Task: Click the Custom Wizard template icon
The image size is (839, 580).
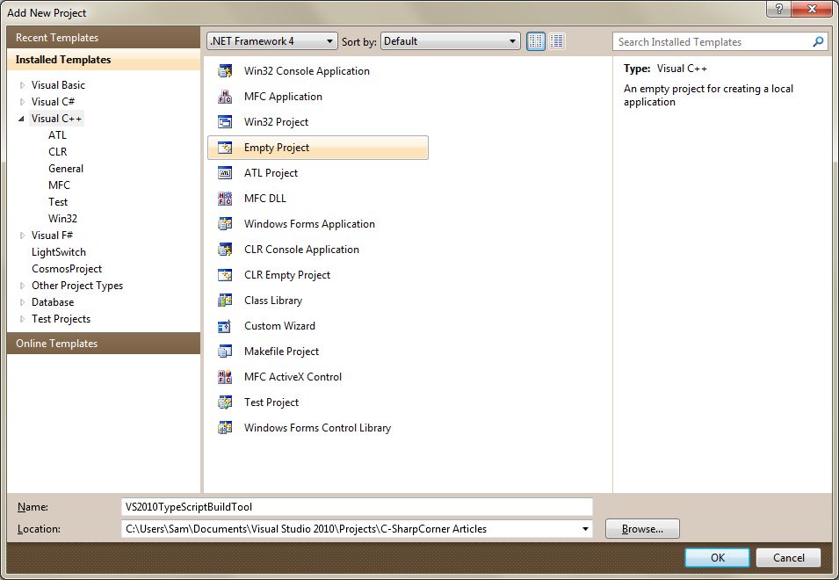Action: coord(225,326)
